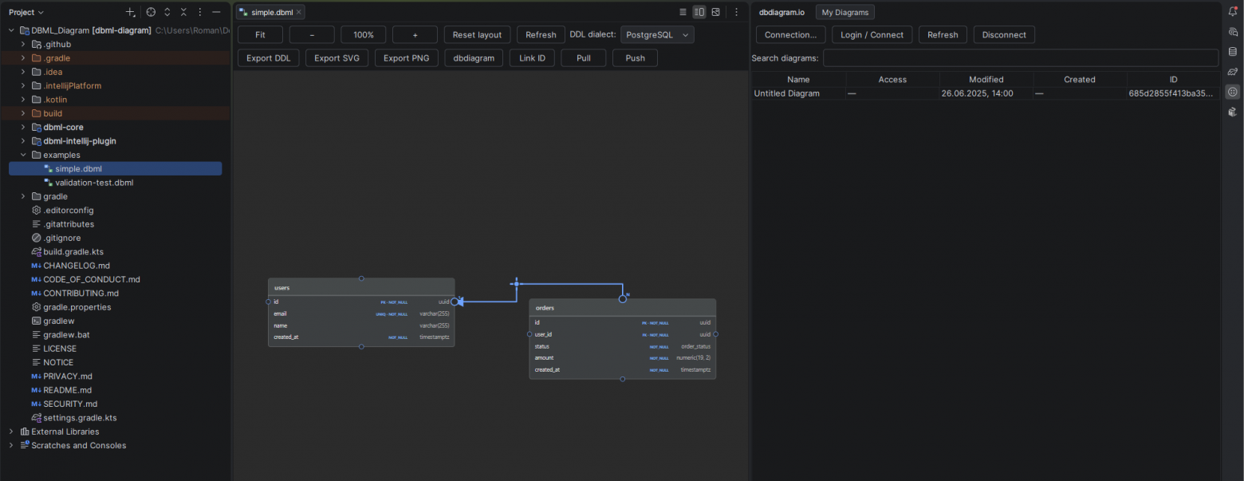Select validation-test.dbml in project tree
This screenshot has height=481, width=1244.
(94, 183)
